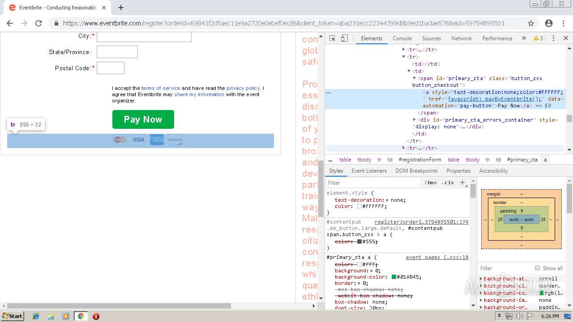573x322 pixels.
Task: Click the Discover card icon
Action: pyautogui.click(x=175, y=140)
